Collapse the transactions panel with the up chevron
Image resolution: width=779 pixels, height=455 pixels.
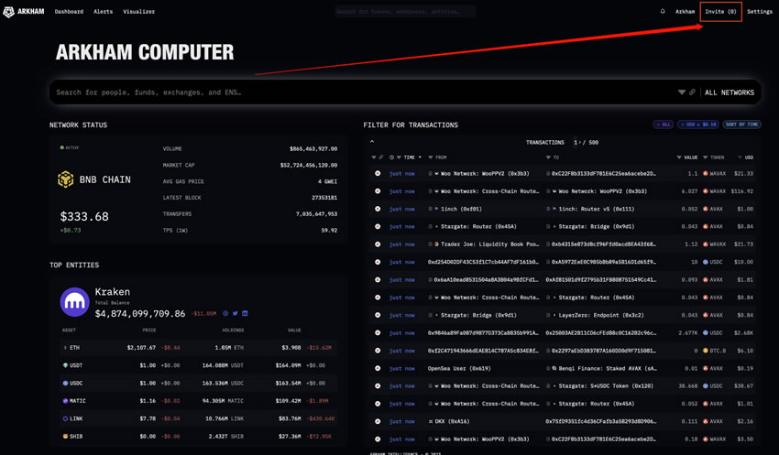pos(372,142)
